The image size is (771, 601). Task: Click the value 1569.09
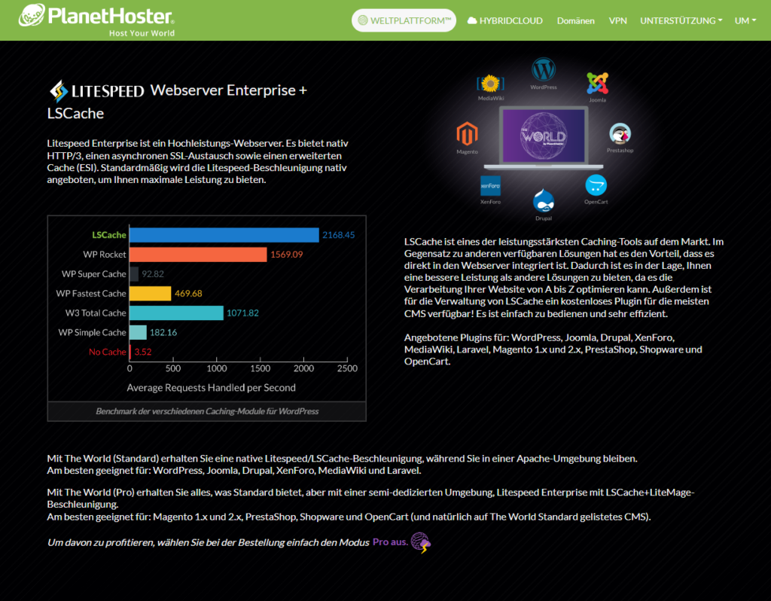tap(287, 255)
